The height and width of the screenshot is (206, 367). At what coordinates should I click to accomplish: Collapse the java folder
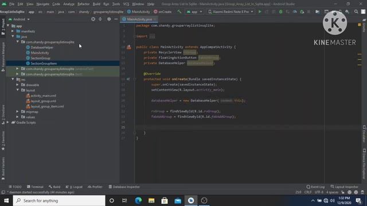coord(13,37)
